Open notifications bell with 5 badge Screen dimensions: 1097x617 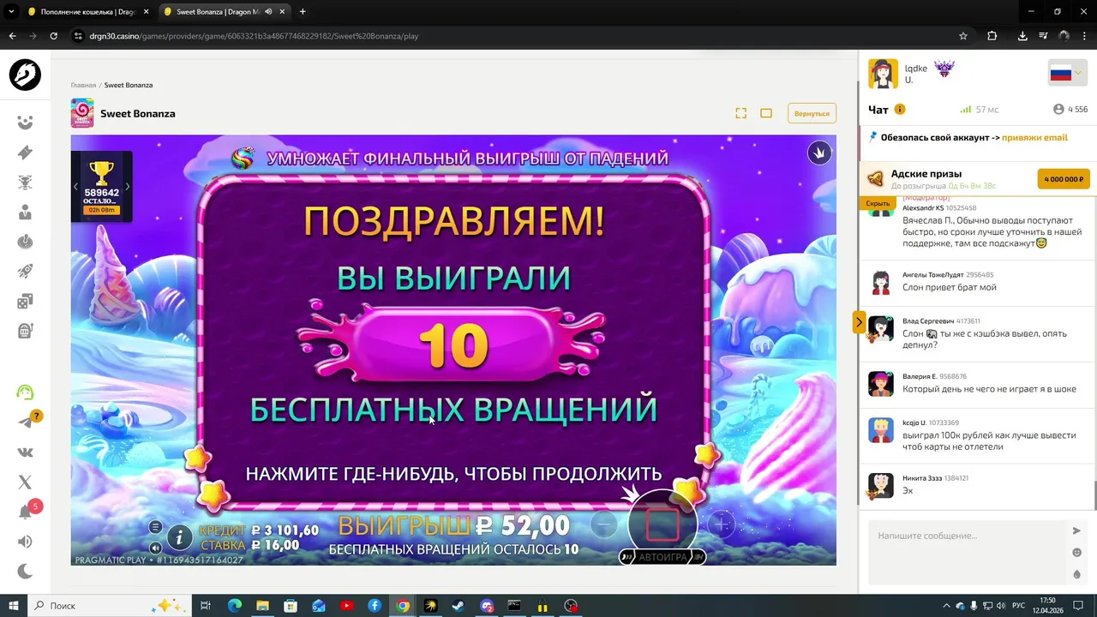click(x=25, y=512)
